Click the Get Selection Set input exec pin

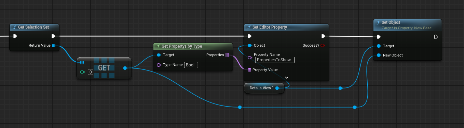point(15,36)
